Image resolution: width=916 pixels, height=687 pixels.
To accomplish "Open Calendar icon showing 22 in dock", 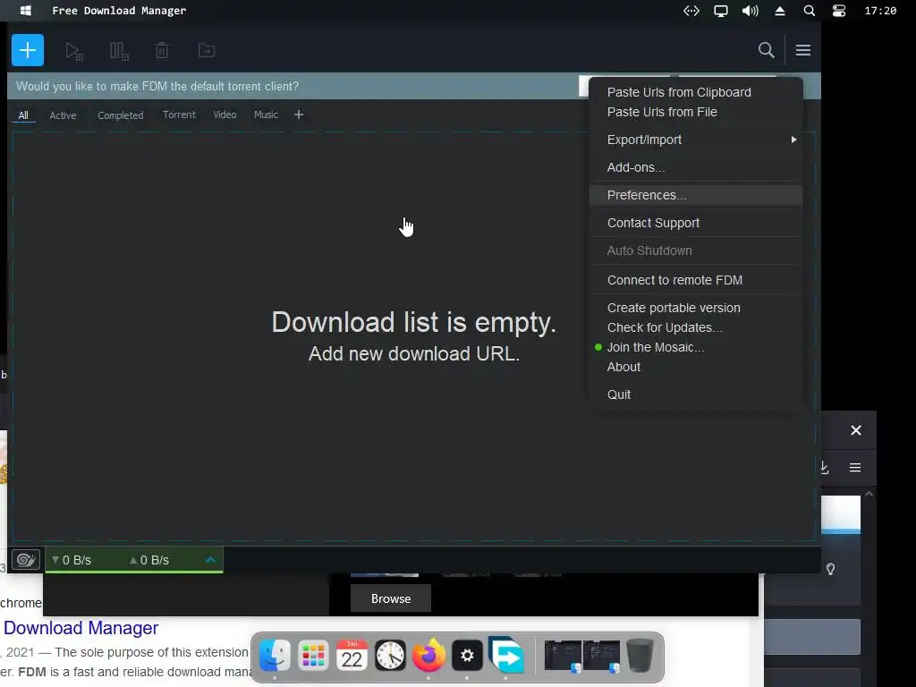I will coord(352,656).
